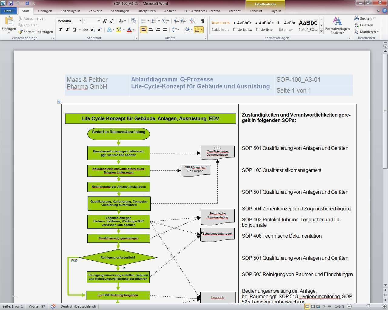The image size is (388, 310).
Task: Enable center text alignment
Action: click(x=151, y=30)
